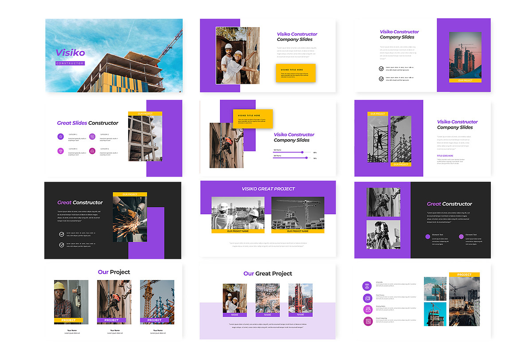Click the purple Constructor label under Visiko

pos(70,63)
